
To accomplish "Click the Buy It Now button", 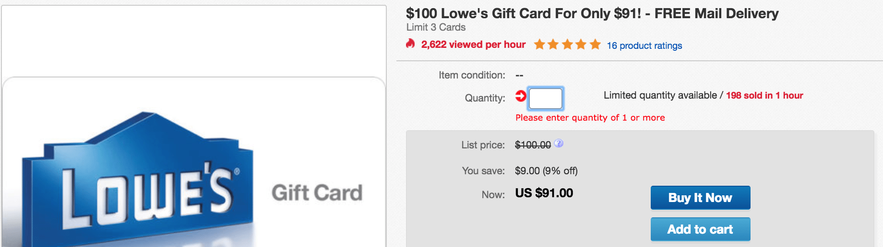I will click(700, 198).
